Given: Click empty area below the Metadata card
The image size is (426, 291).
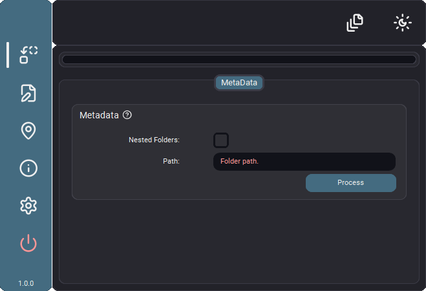Looking at the screenshot, I should click(239, 242).
